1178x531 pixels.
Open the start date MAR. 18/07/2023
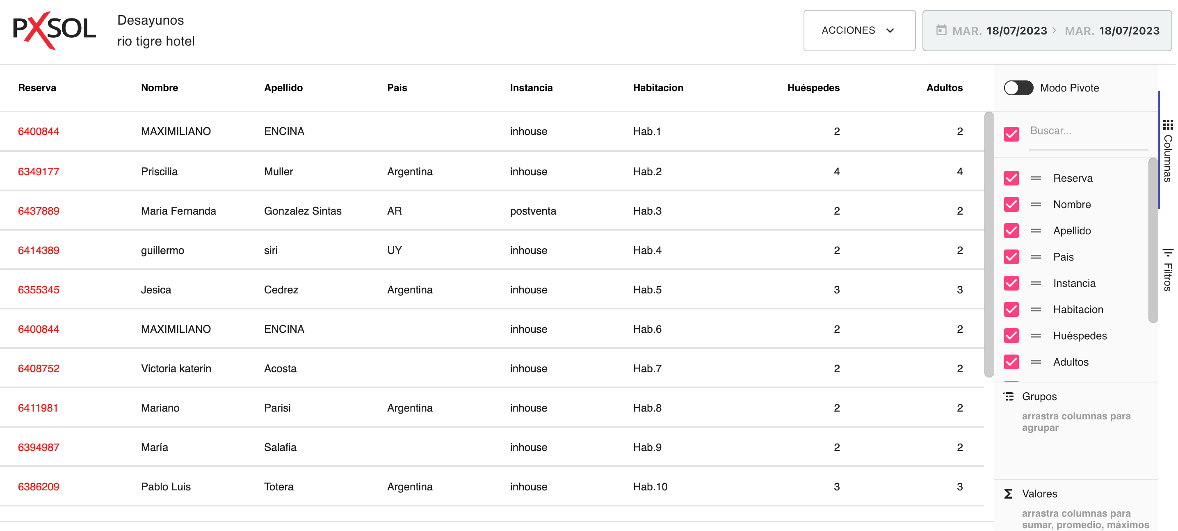tap(999, 31)
